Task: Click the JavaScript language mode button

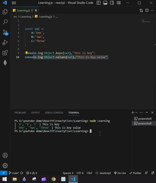Action: pos(103,173)
